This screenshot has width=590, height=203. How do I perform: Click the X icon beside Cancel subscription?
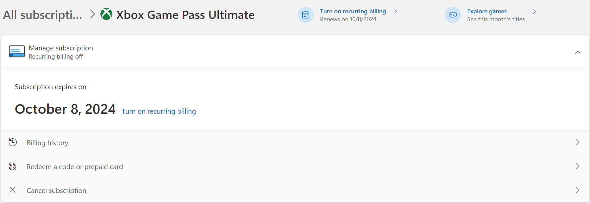pos(13,190)
